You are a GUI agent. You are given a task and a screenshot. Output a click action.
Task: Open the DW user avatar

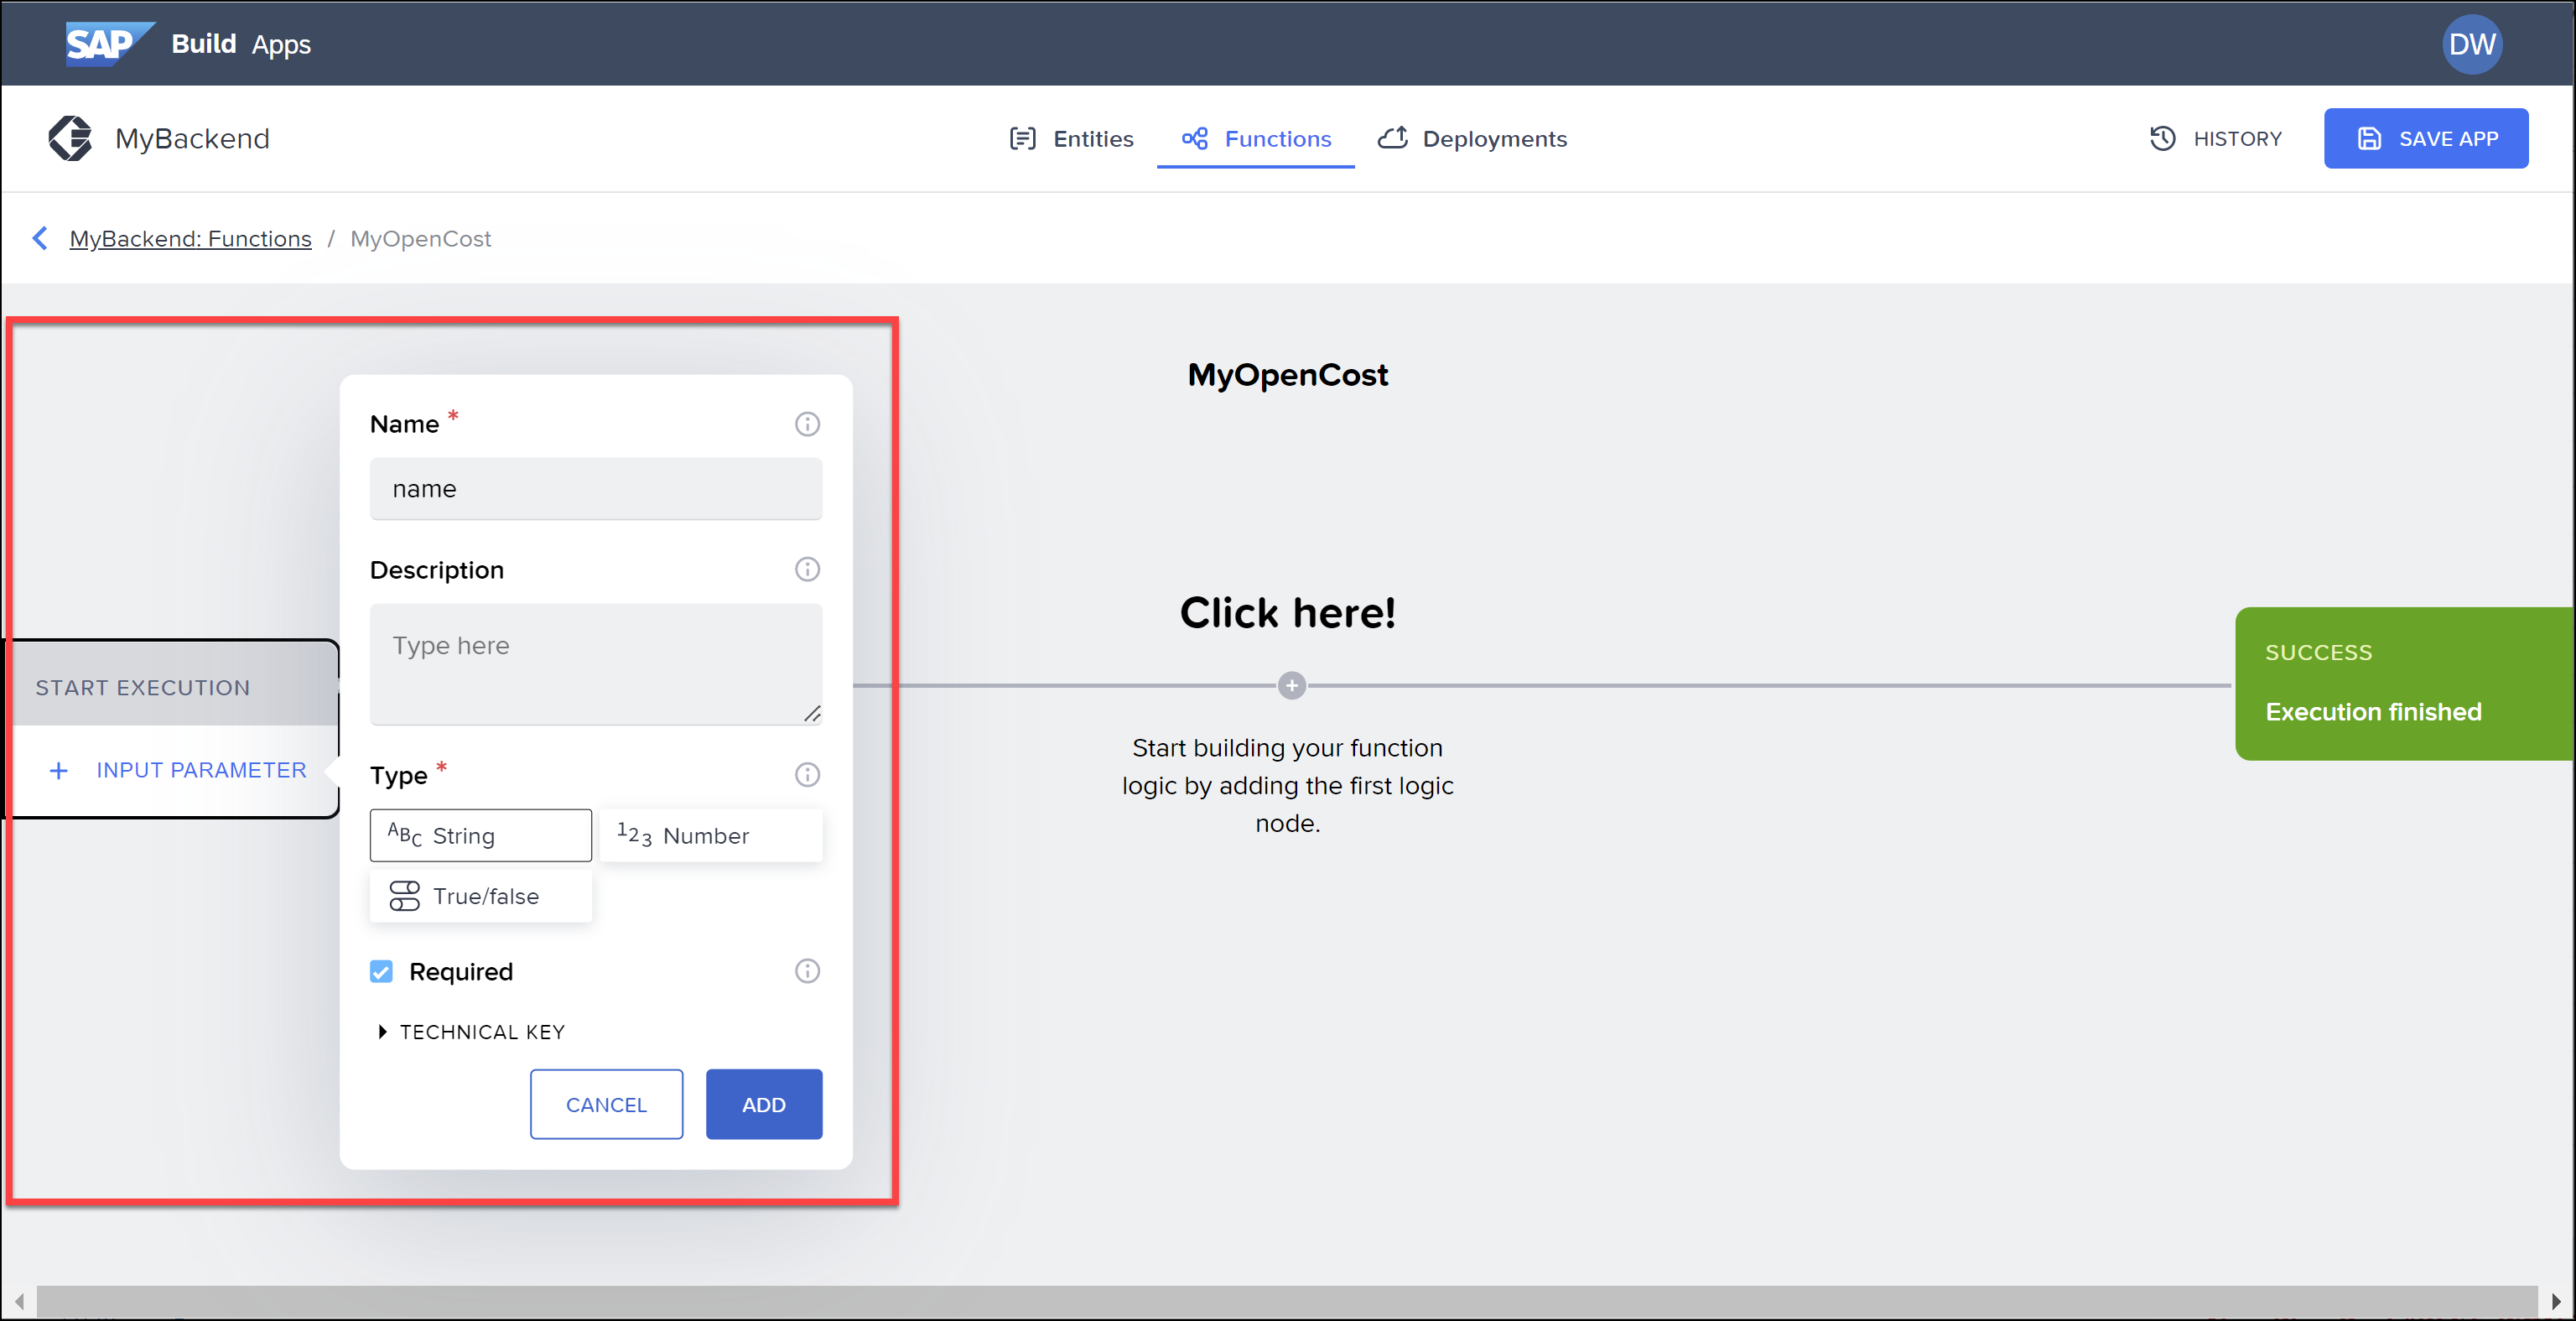pyautogui.click(x=2471, y=44)
